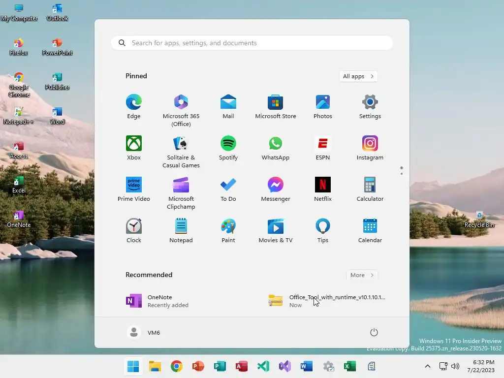This screenshot has width=504, height=378.
Task: Launch the Clock app
Action: 134,231
